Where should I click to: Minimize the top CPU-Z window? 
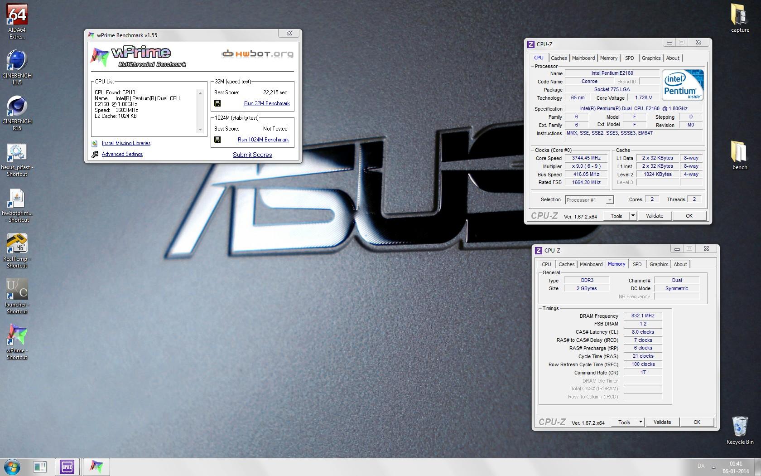point(669,43)
